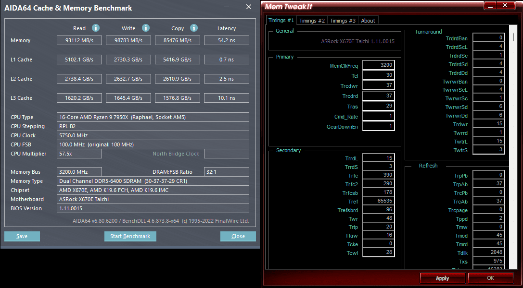Screen dimensions: 523x288
Task: Open the About tab in Mem TweakIt
Action: pos(368,21)
